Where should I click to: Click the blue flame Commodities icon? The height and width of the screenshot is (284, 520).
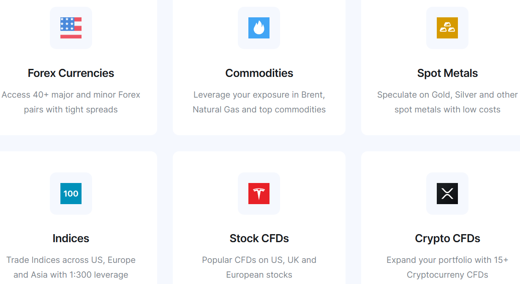pyautogui.click(x=259, y=28)
